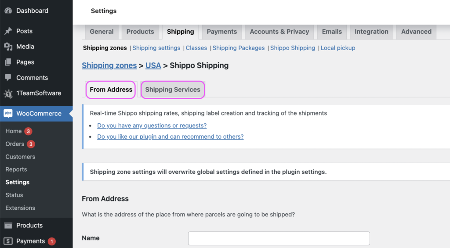Click the Local pickup link

[338, 48]
